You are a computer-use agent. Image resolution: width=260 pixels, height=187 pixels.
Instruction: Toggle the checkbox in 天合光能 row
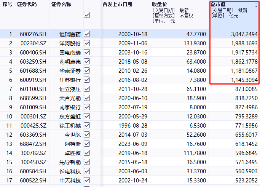pyautogui.click(x=87, y=98)
